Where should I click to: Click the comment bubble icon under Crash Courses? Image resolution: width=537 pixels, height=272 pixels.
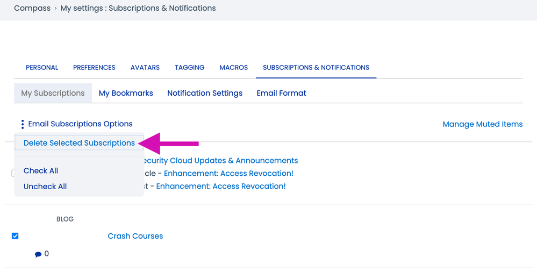tap(38, 254)
